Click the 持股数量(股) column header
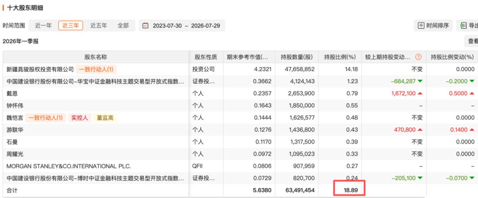478x198 pixels. pos(297,57)
